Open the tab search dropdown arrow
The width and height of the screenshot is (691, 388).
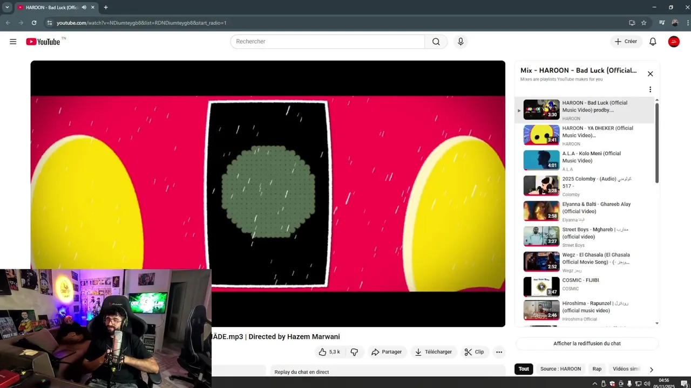pos(7,8)
